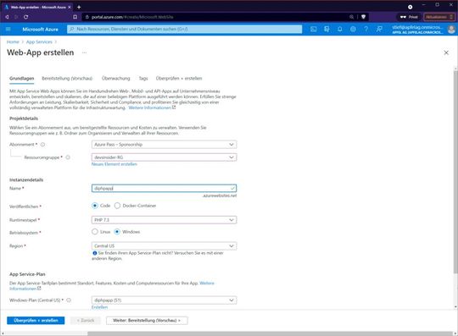This screenshot has height=336, width=458.
Task: Open the feedback icon in the header
Action: 379,29
